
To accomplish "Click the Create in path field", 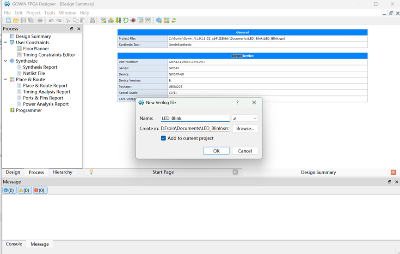I will tap(195, 129).
